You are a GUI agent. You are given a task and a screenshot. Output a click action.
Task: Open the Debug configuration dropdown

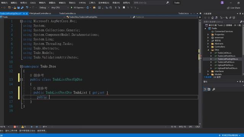pos(44,8)
